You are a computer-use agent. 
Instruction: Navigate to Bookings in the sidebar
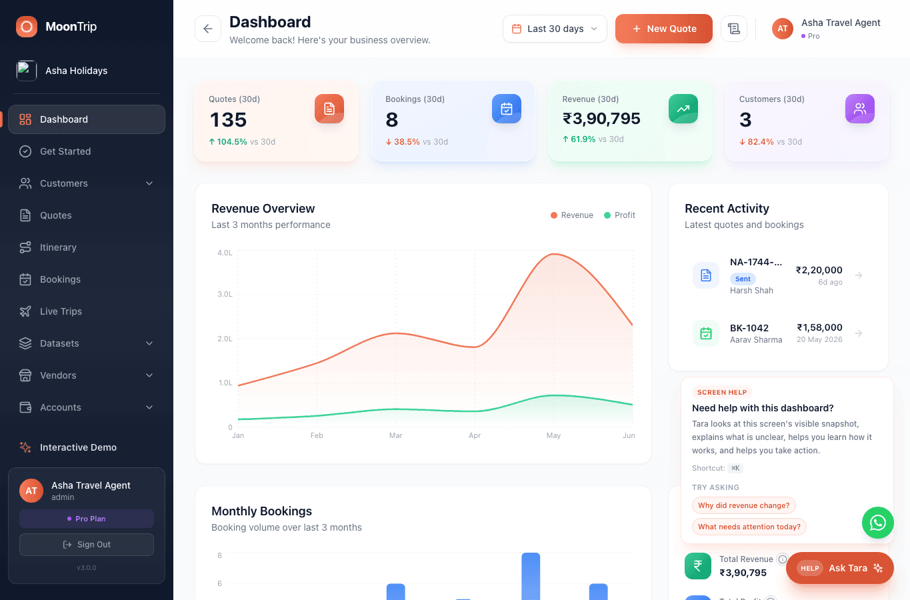click(x=87, y=279)
